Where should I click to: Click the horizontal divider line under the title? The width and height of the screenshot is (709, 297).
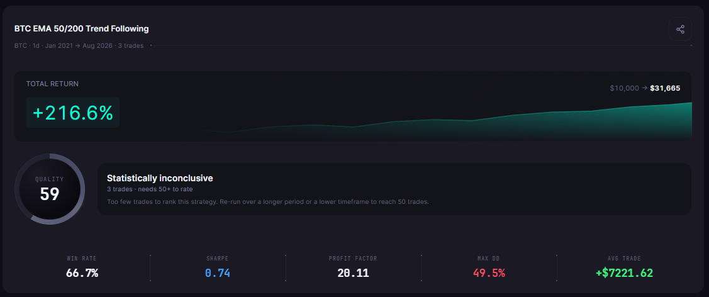(421, 46)
